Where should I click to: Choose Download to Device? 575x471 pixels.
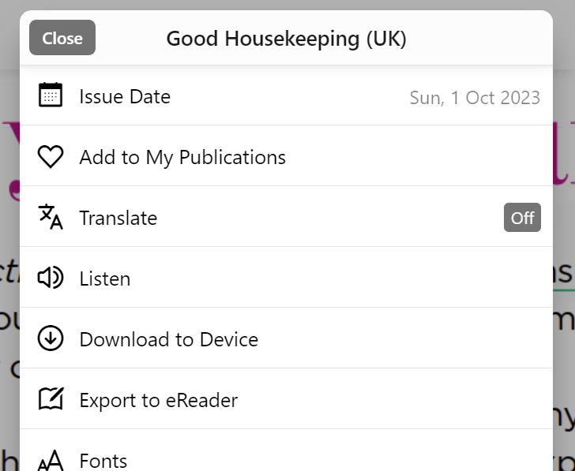coord(169,340)
